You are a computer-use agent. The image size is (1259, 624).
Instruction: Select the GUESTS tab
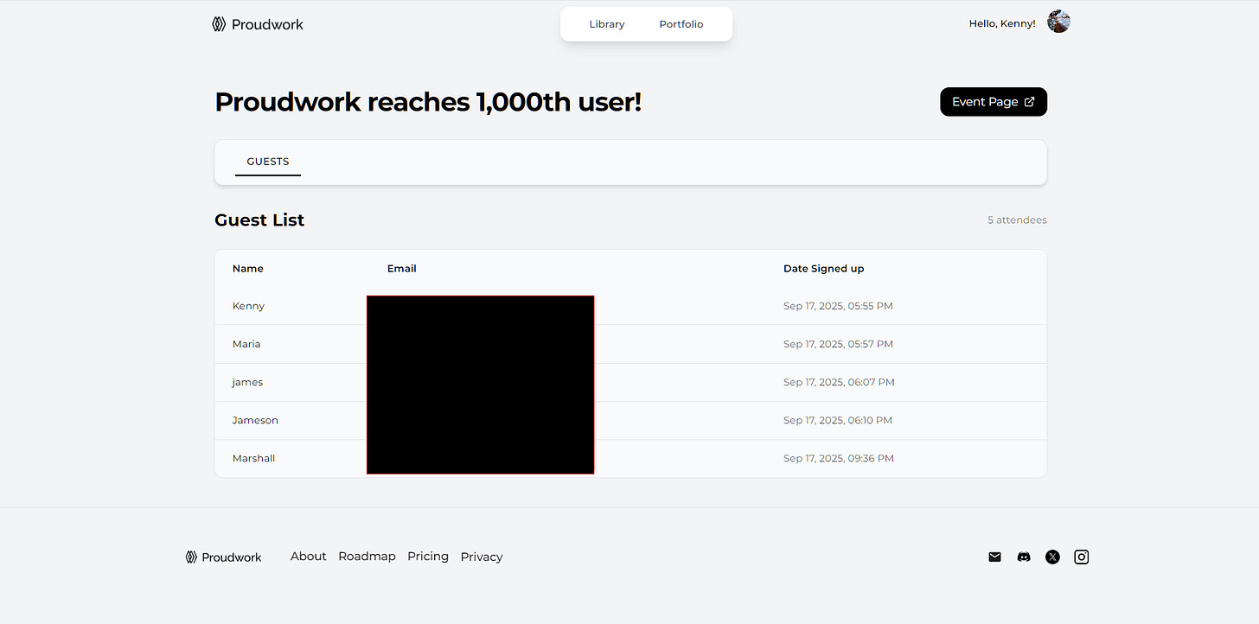pyautogui.click(x=268, y=162)
